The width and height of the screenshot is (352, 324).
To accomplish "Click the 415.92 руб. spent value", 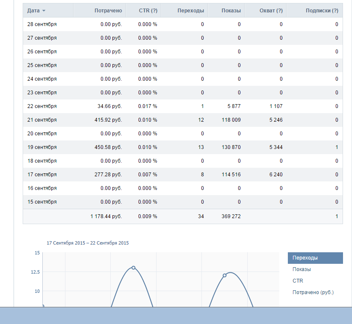I will pyautogui.click(x=108, y=120).
